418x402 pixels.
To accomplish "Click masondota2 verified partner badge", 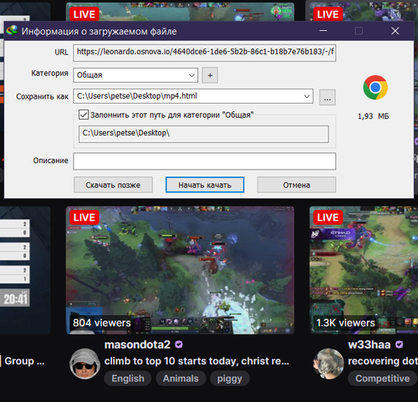I will click(179, 345).
